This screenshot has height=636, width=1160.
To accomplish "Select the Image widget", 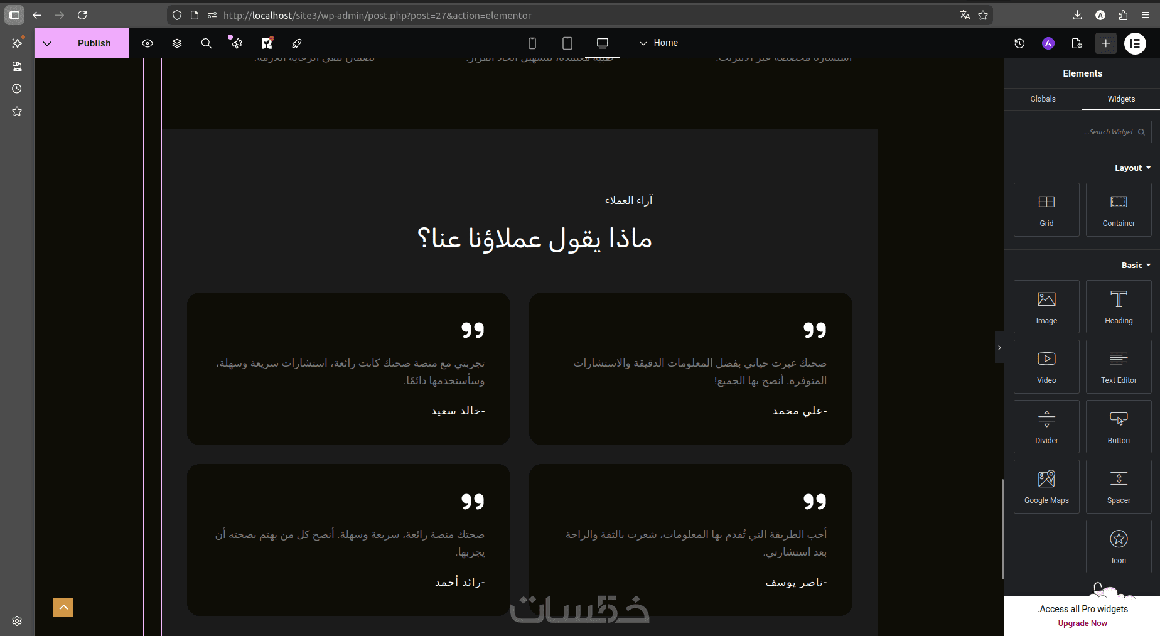I will (1046, 307).
